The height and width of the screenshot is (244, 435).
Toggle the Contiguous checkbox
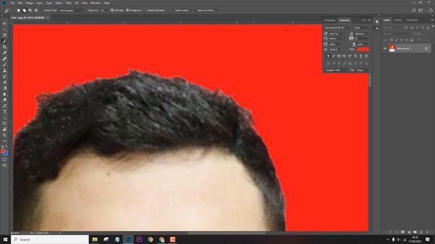coord(128,10)
